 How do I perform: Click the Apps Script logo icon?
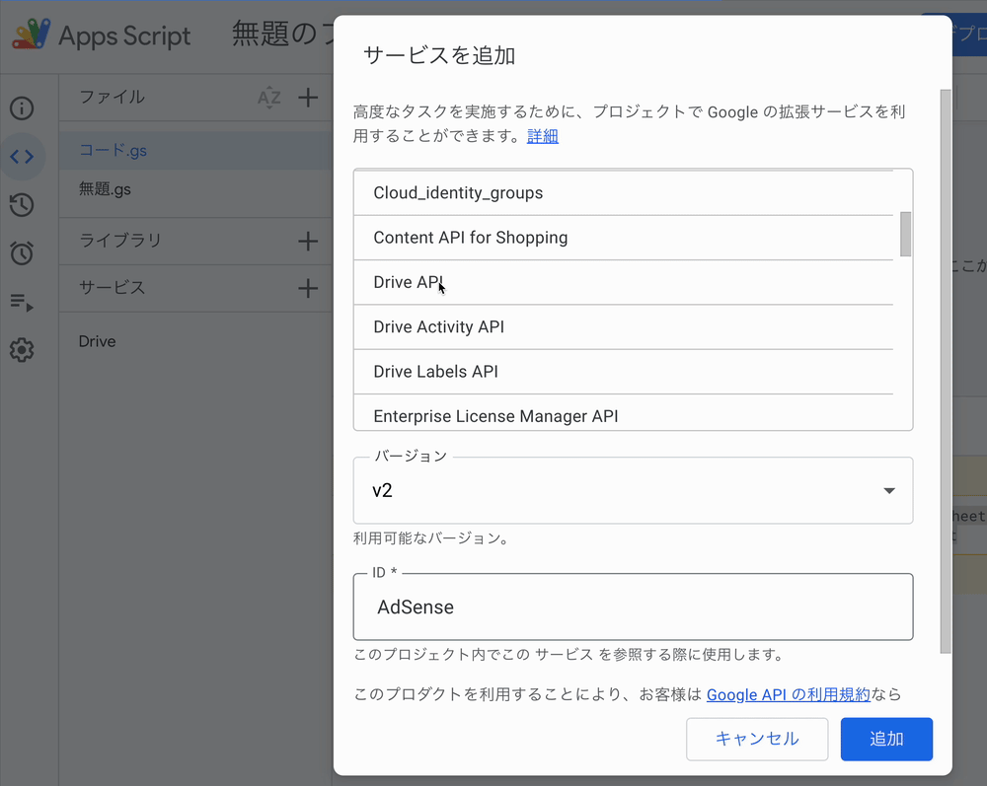click(x=31, y=34)
